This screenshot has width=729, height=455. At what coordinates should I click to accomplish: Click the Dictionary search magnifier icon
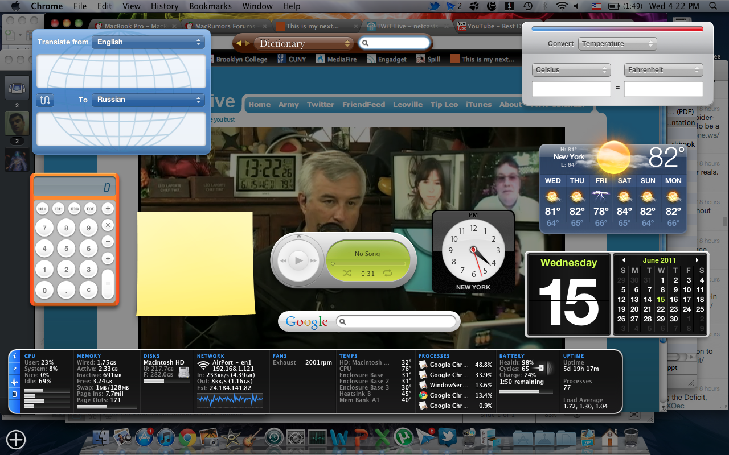[364, 43]
